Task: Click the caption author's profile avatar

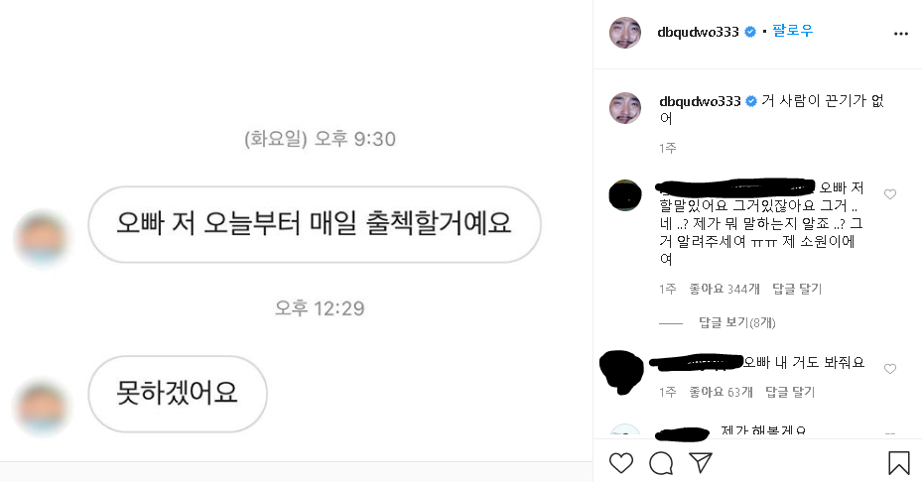Action: coord(625,108)
